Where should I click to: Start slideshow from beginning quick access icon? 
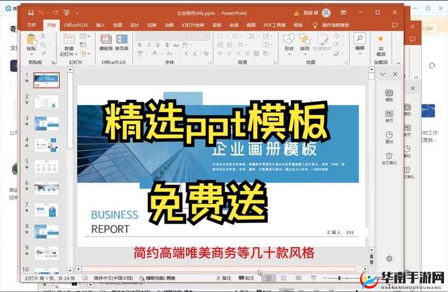click(x=66, y=13)
